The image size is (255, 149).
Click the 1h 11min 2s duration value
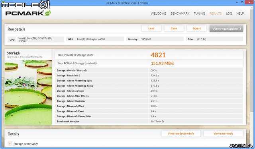pyautogui.click(x=157, y=121)
